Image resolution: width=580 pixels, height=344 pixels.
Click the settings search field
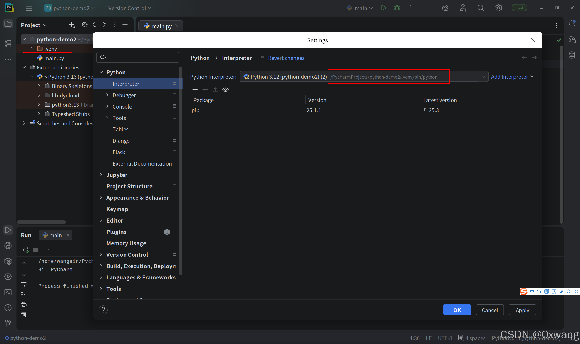(x=141, y=57)
